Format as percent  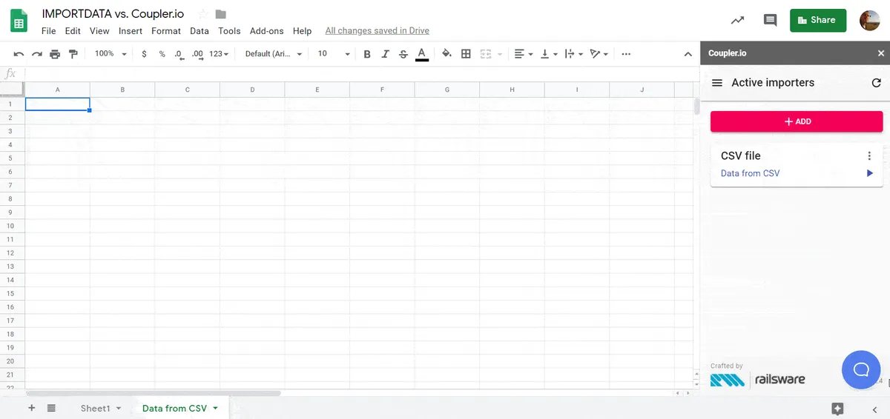pos(162,54)
